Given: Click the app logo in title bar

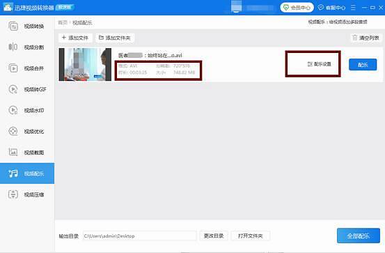Looking at the screenshot, I should [x=8, y=7].
